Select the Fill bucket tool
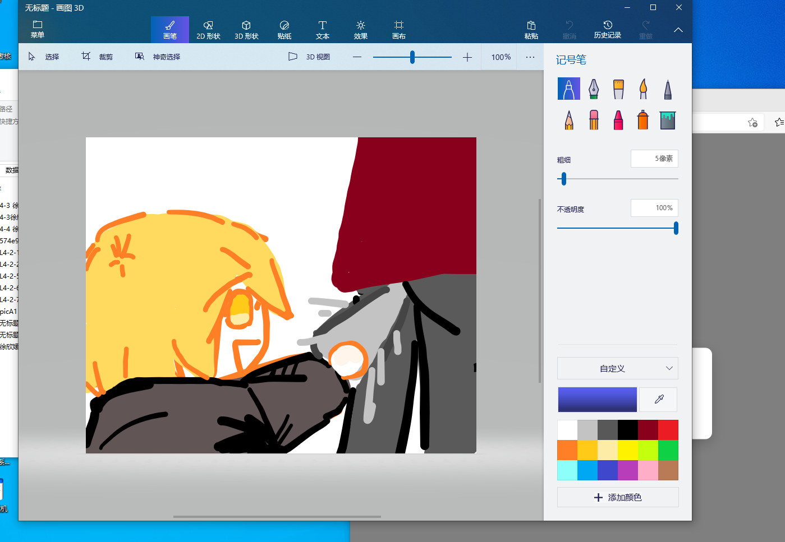785x542 pixels. click(667, 120)
